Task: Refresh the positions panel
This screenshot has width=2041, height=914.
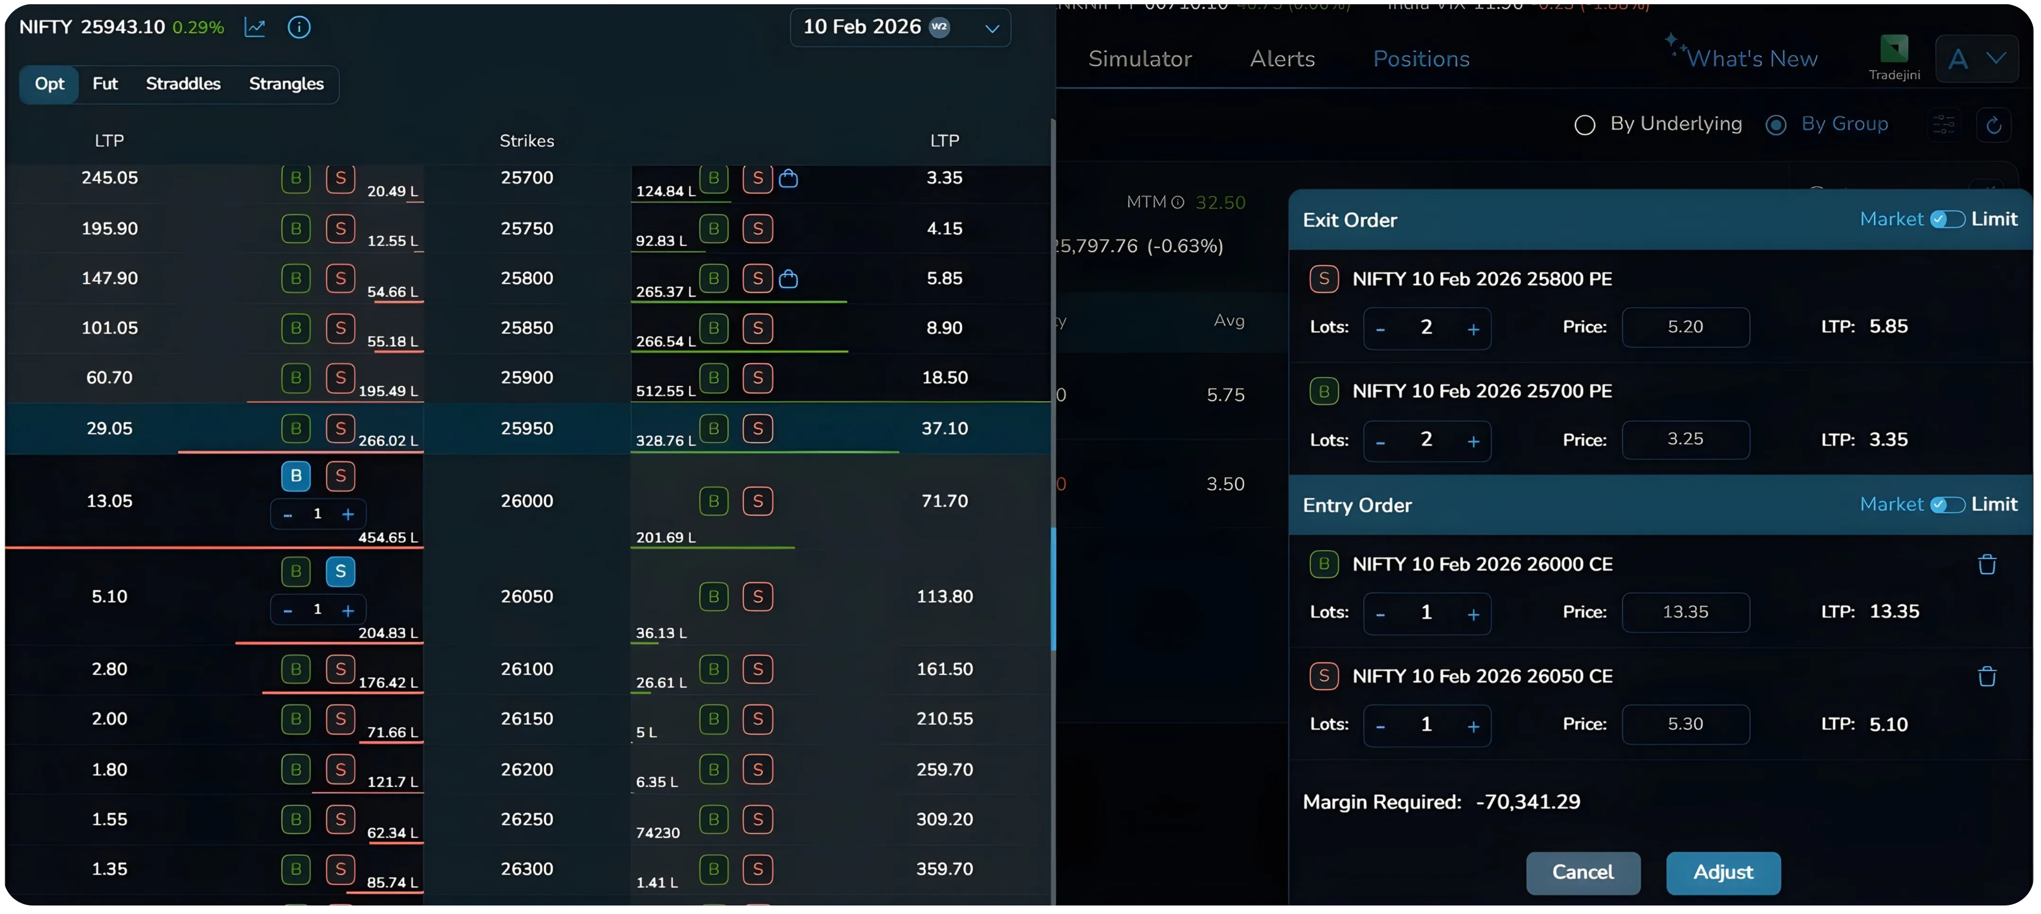Action: [1994, 124]
